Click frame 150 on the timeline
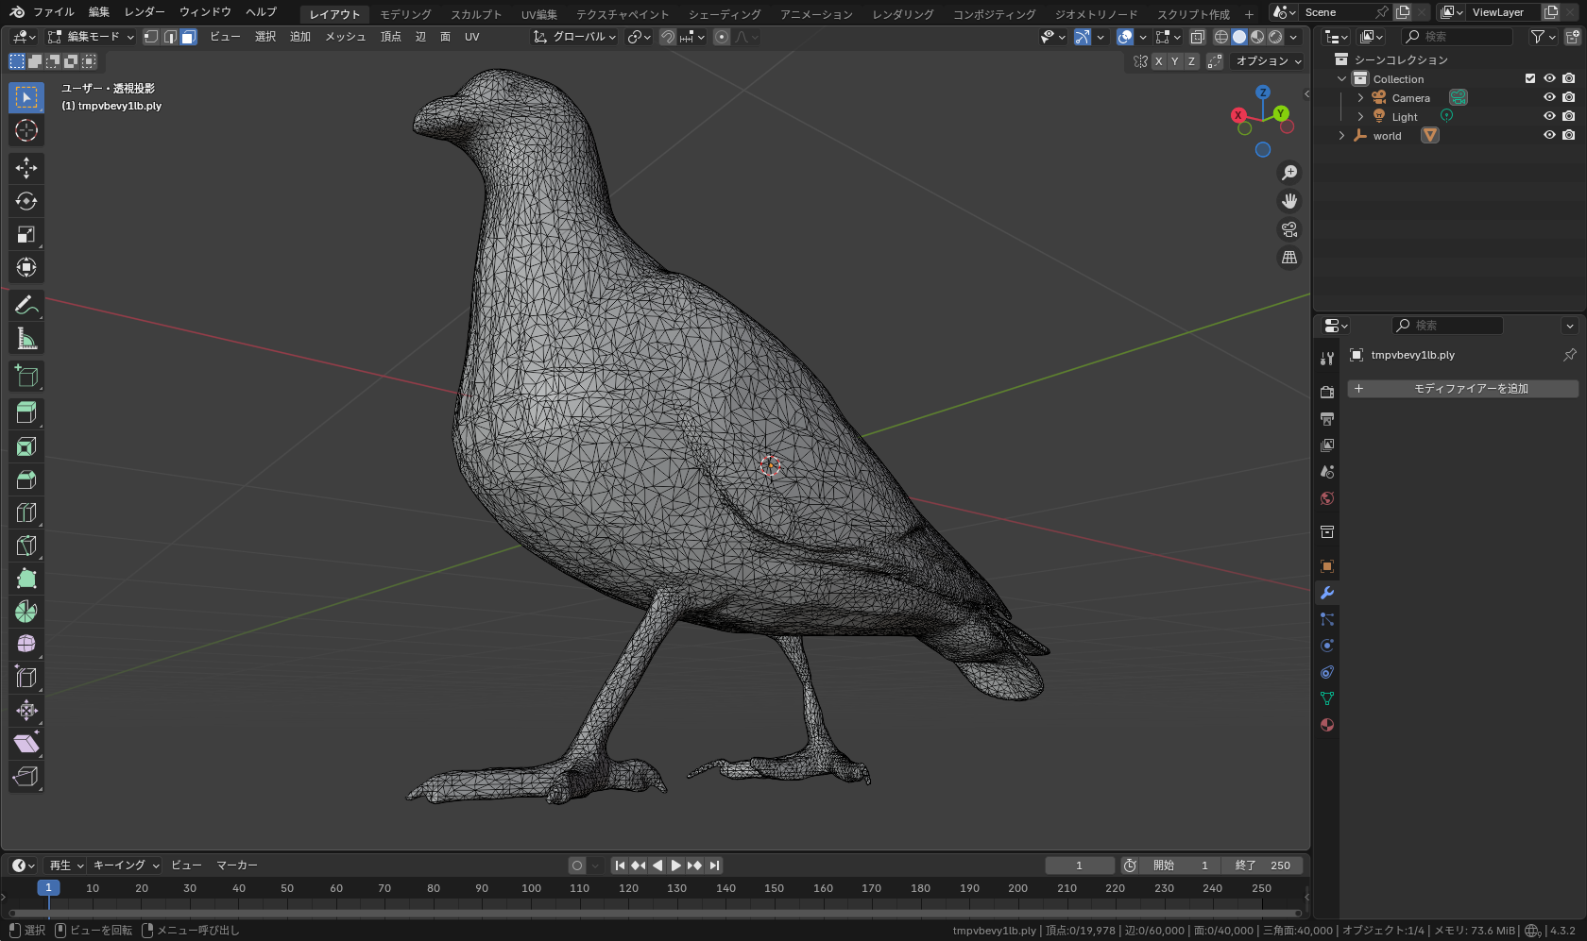1587x941 pixels. pos(775,888)
